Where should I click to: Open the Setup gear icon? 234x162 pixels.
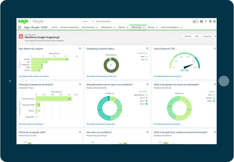click(210, 21)
